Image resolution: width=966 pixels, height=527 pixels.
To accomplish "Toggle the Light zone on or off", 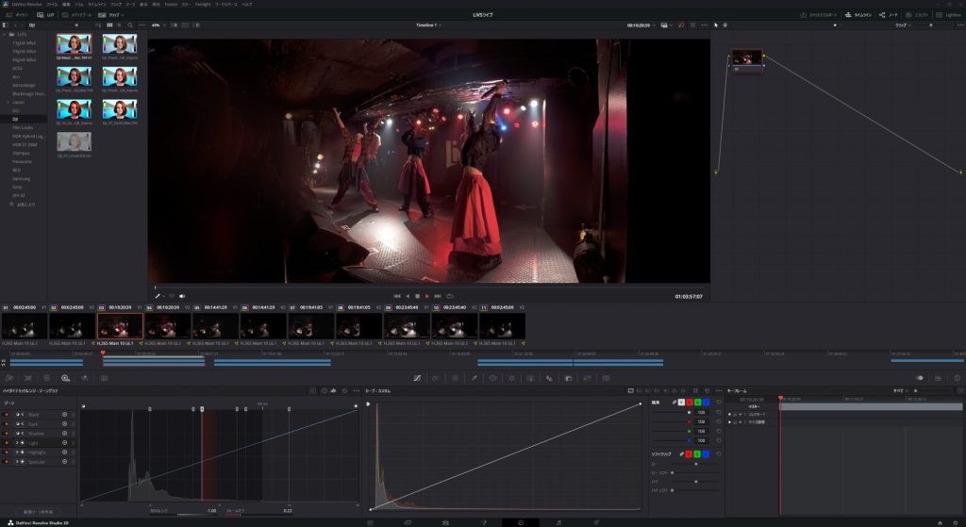I will tap(7, 443).
